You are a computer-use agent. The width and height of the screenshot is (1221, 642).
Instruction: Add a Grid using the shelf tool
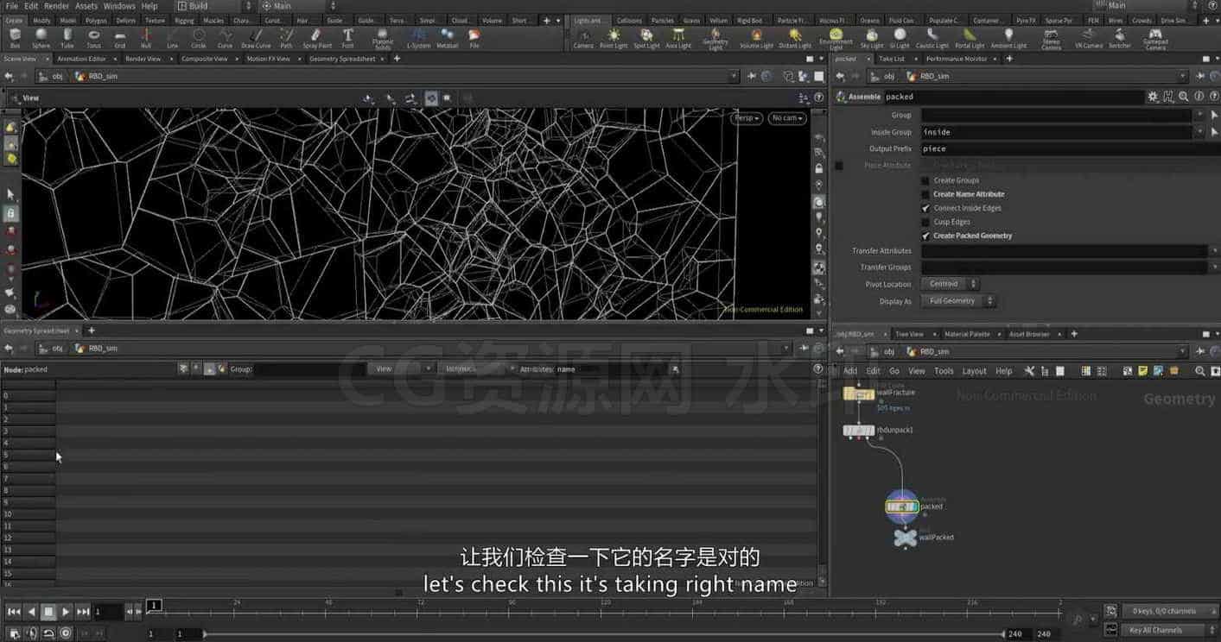[x=120, y=38]
